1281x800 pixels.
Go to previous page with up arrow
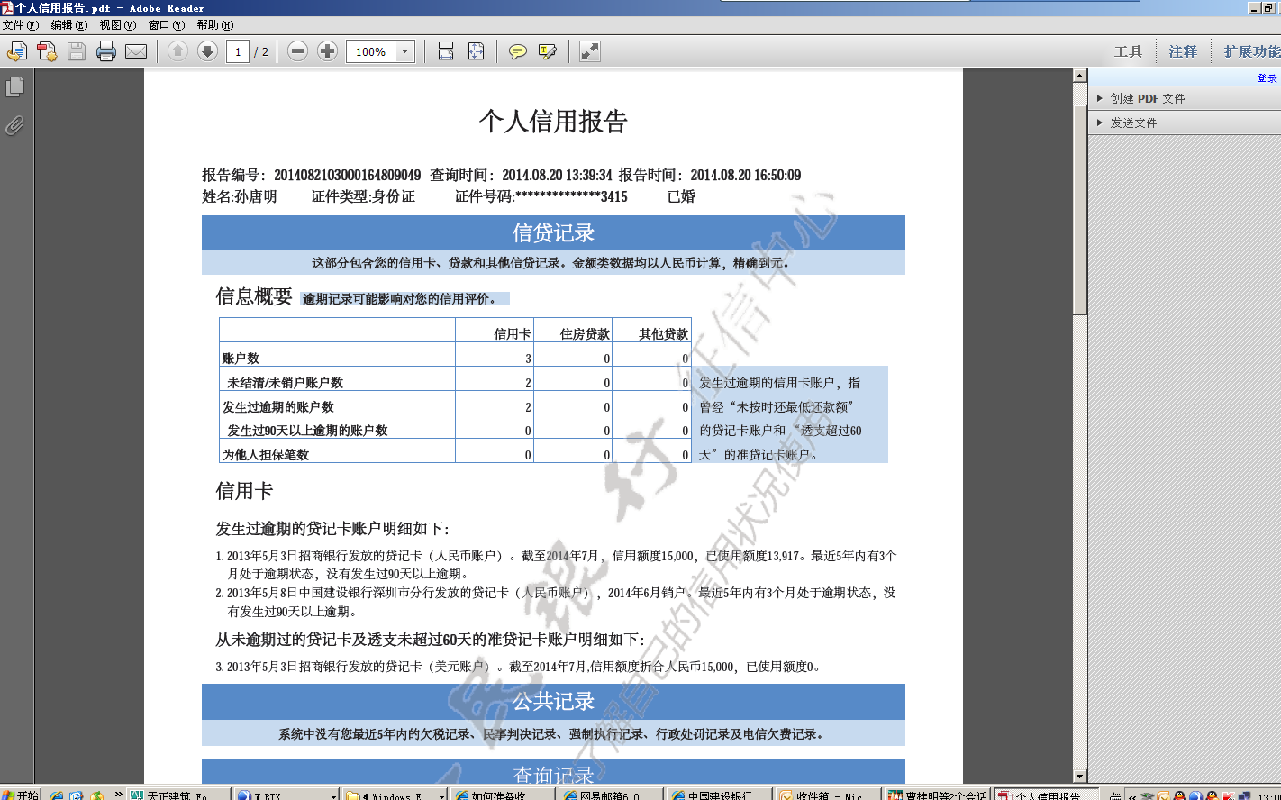pyautogui.click(x=178, y=51)
